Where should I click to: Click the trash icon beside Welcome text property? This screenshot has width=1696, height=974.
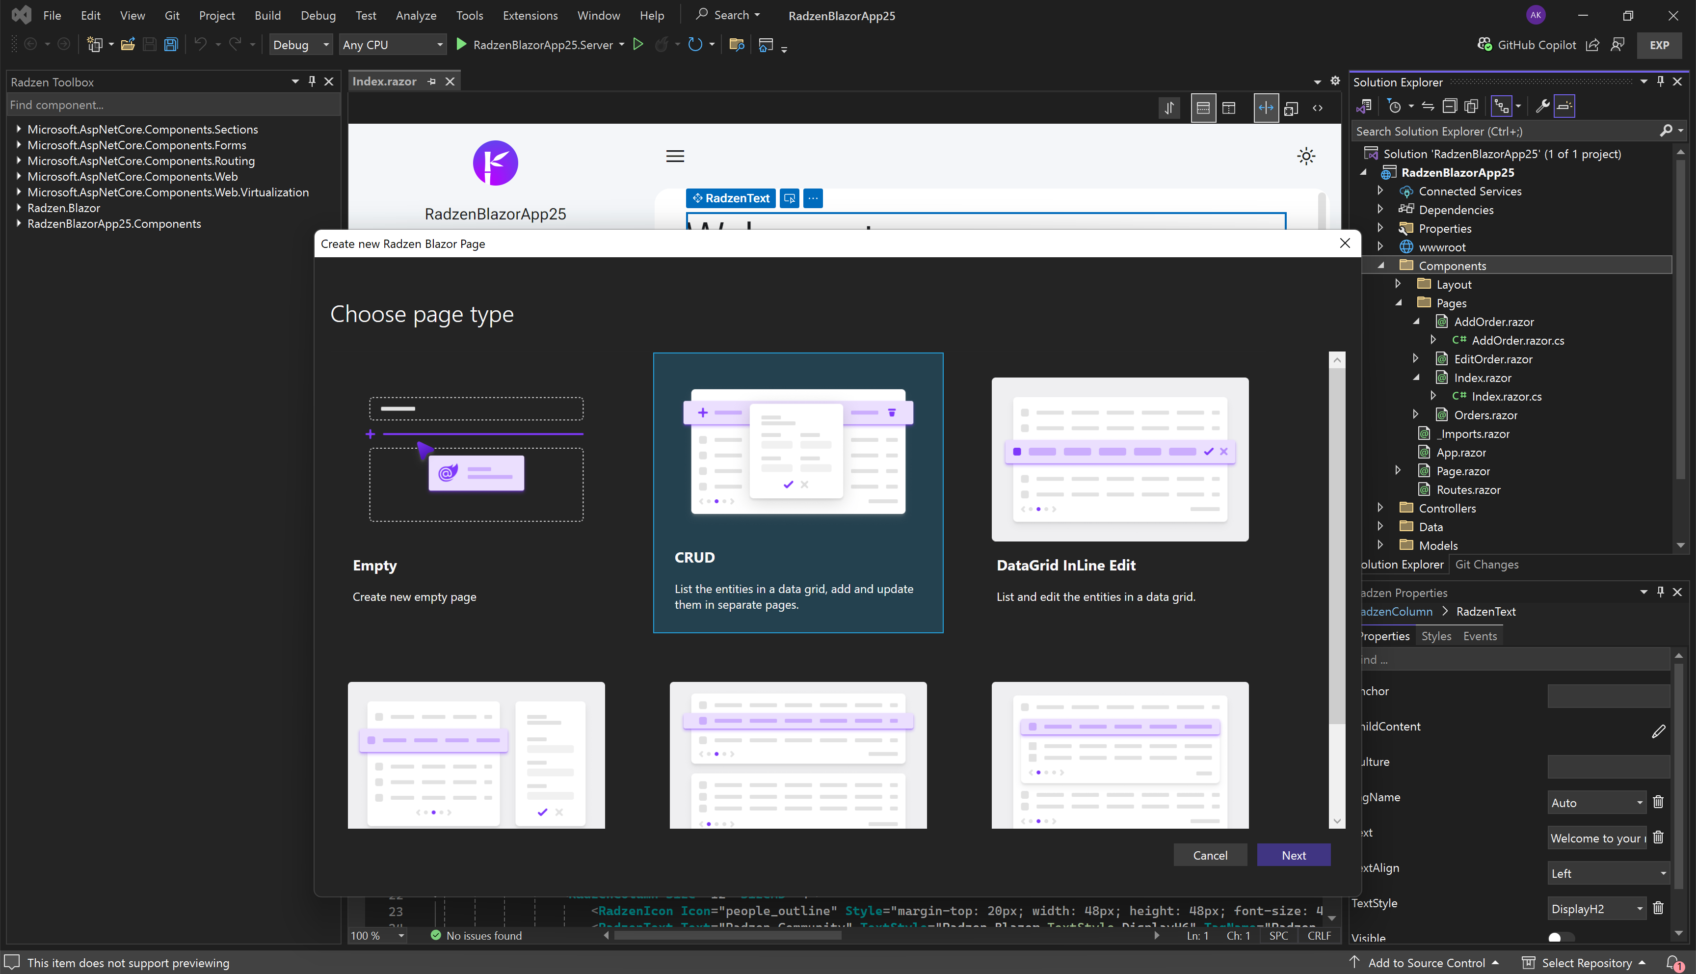click(1659, 838)
